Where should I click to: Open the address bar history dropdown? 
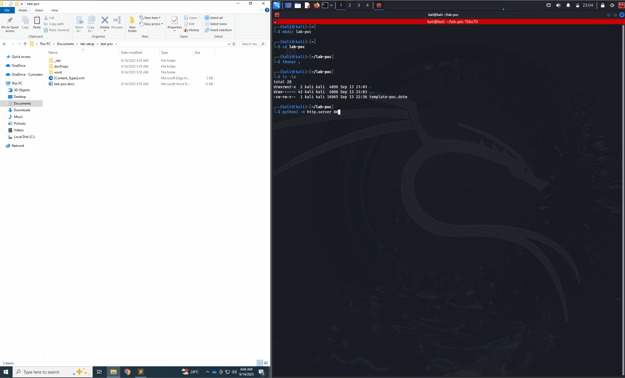click(229, 44)
